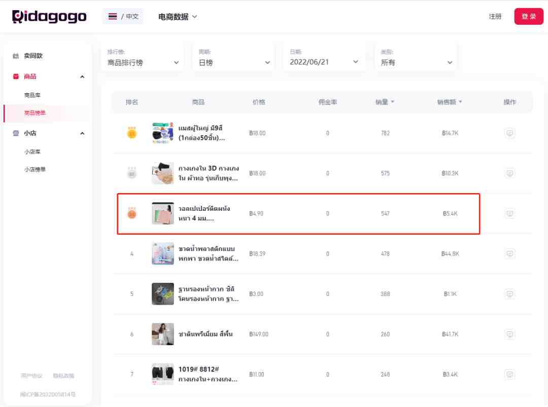
Task: Click action icon for B41.7K row
Action: point(509,334)
